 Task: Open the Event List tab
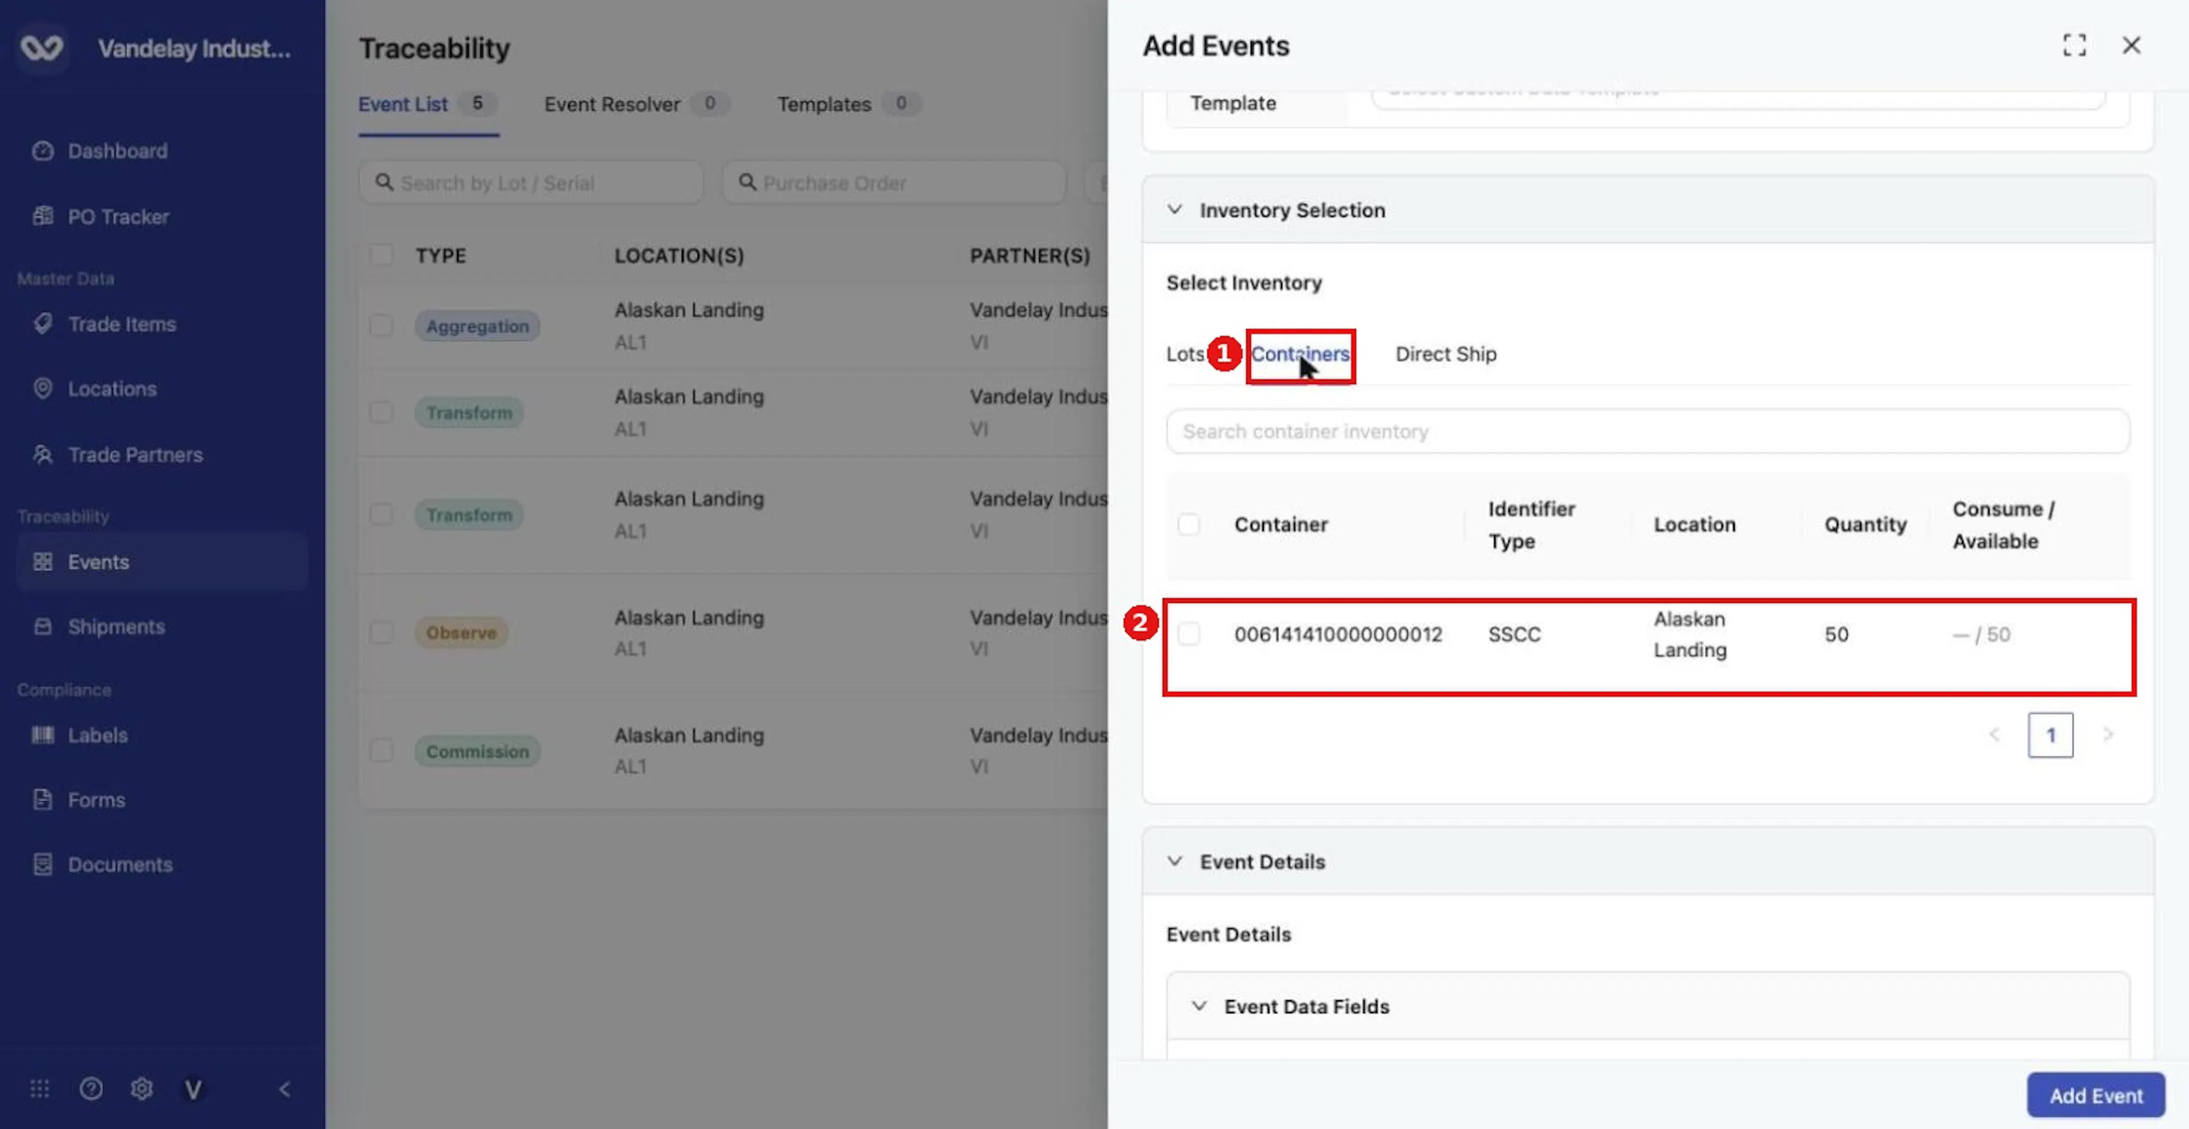[x=428, y=104]
